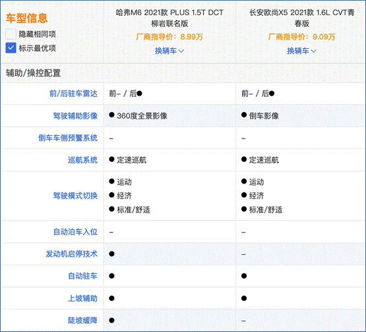Click the 长安欧尚X5 2021款 model title
The image size is (366, 332).
click(x=301, y=18)
